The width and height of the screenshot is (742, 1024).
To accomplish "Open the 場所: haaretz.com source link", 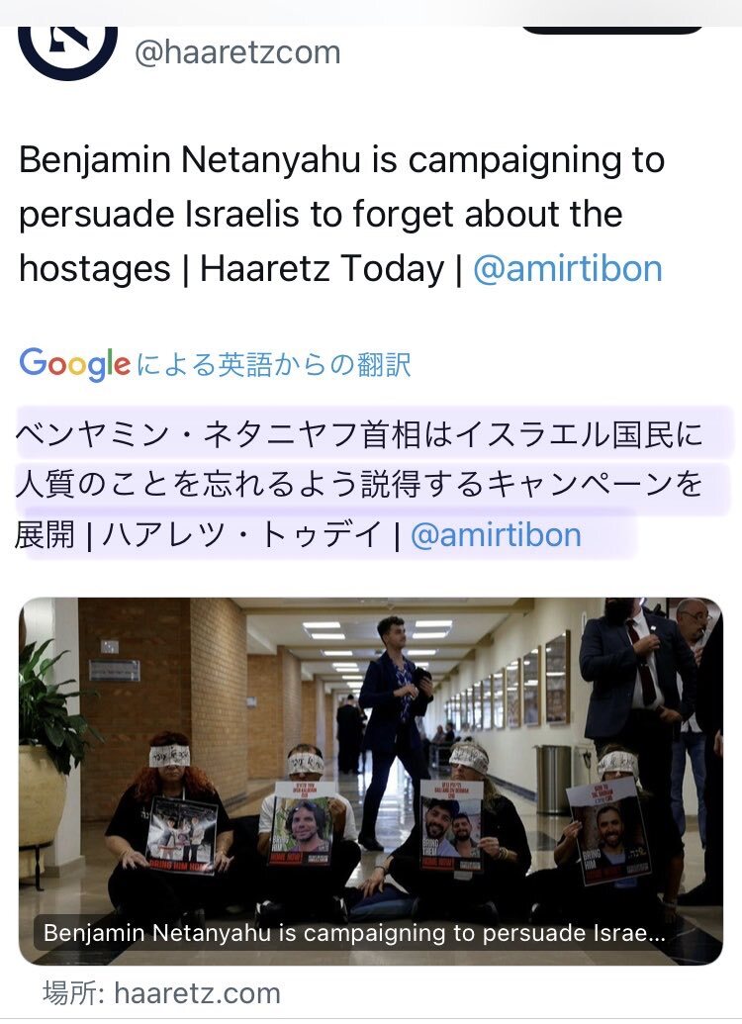I will tap(161, 993).
